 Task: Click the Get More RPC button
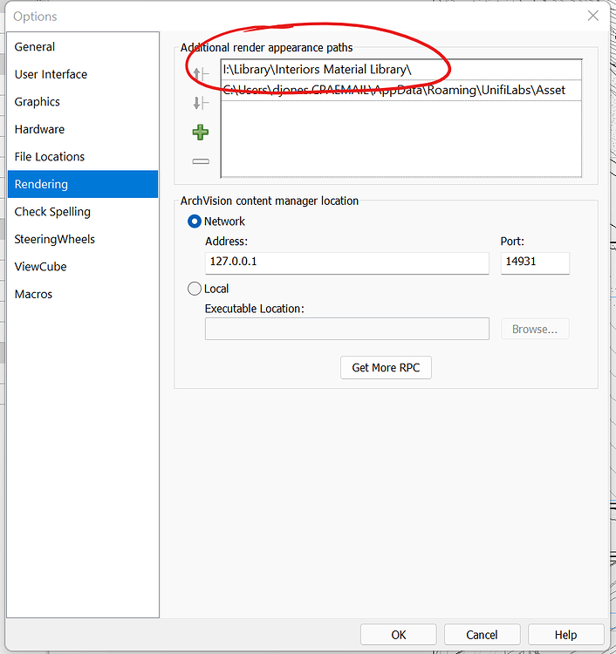click(386, 367)
